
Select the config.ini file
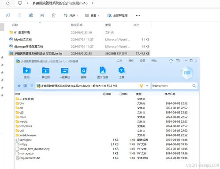23,140
